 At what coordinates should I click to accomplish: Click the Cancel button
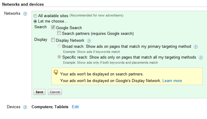tap(55, 92)
